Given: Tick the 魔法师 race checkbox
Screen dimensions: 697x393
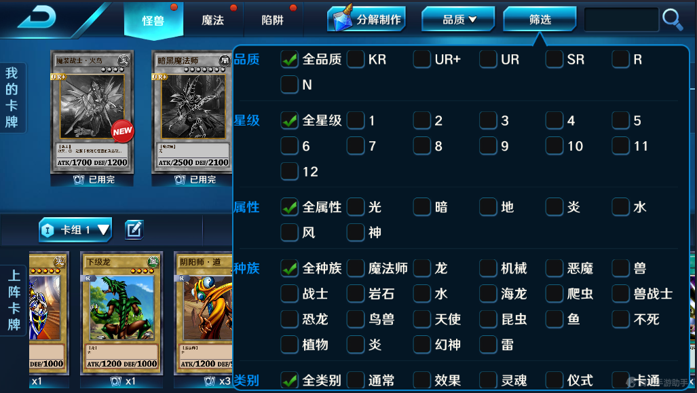Looking at the screenshot, I should [356, 268].
